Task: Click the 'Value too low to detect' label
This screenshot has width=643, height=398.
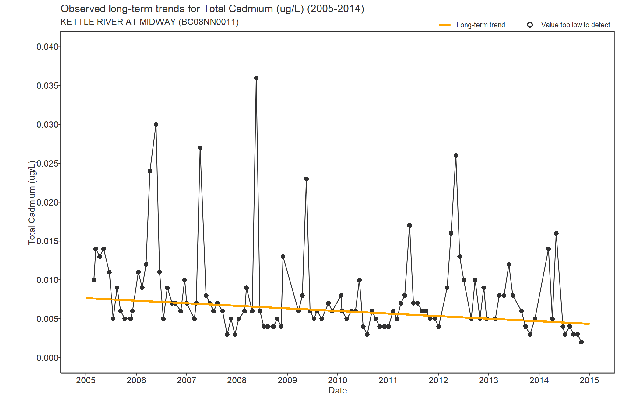Action: pyautogui.click(x=575, y=25)
